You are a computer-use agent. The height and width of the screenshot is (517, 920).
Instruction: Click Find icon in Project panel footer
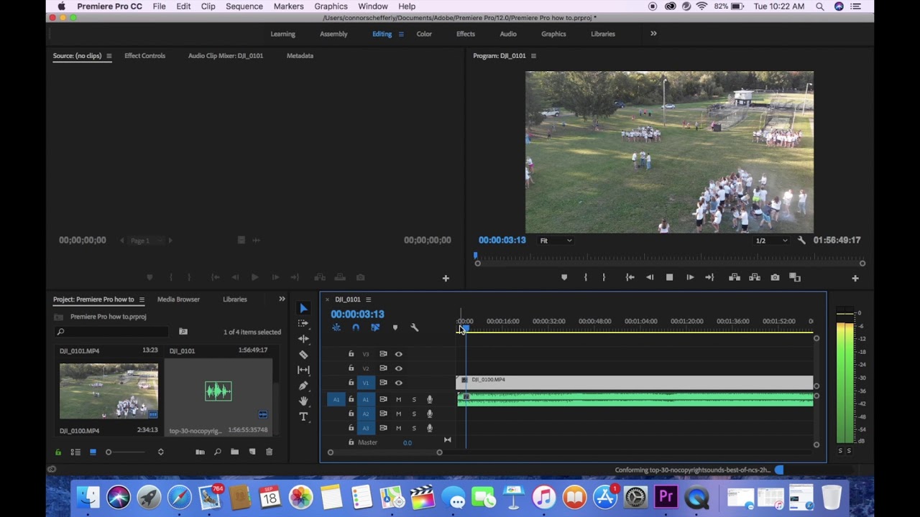(217, 452)
